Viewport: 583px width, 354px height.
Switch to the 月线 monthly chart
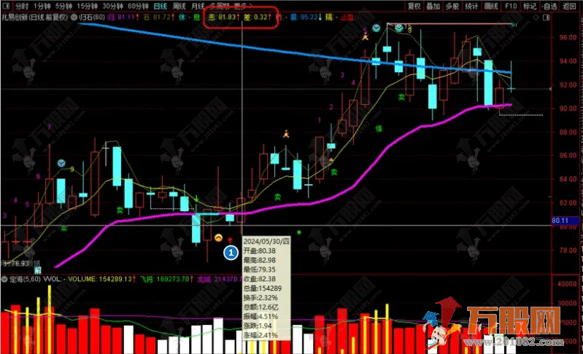click(x=198, y=7)
